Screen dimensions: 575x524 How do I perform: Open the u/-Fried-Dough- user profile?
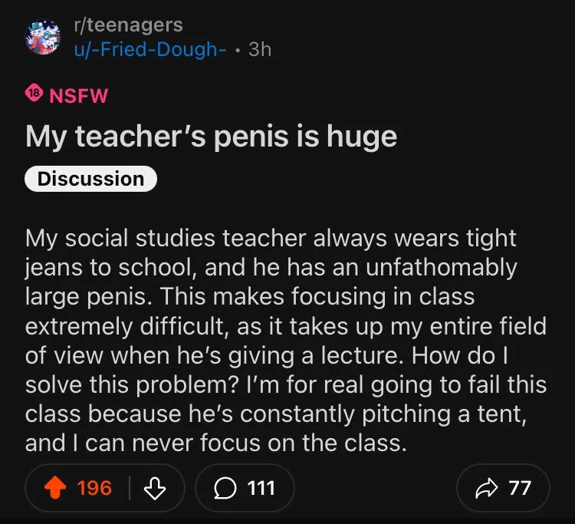149,49
